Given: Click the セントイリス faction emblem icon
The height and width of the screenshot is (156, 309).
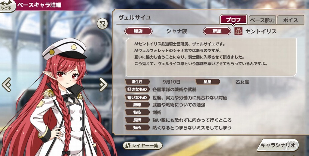Looking at the screenshot, I should 238,31.
